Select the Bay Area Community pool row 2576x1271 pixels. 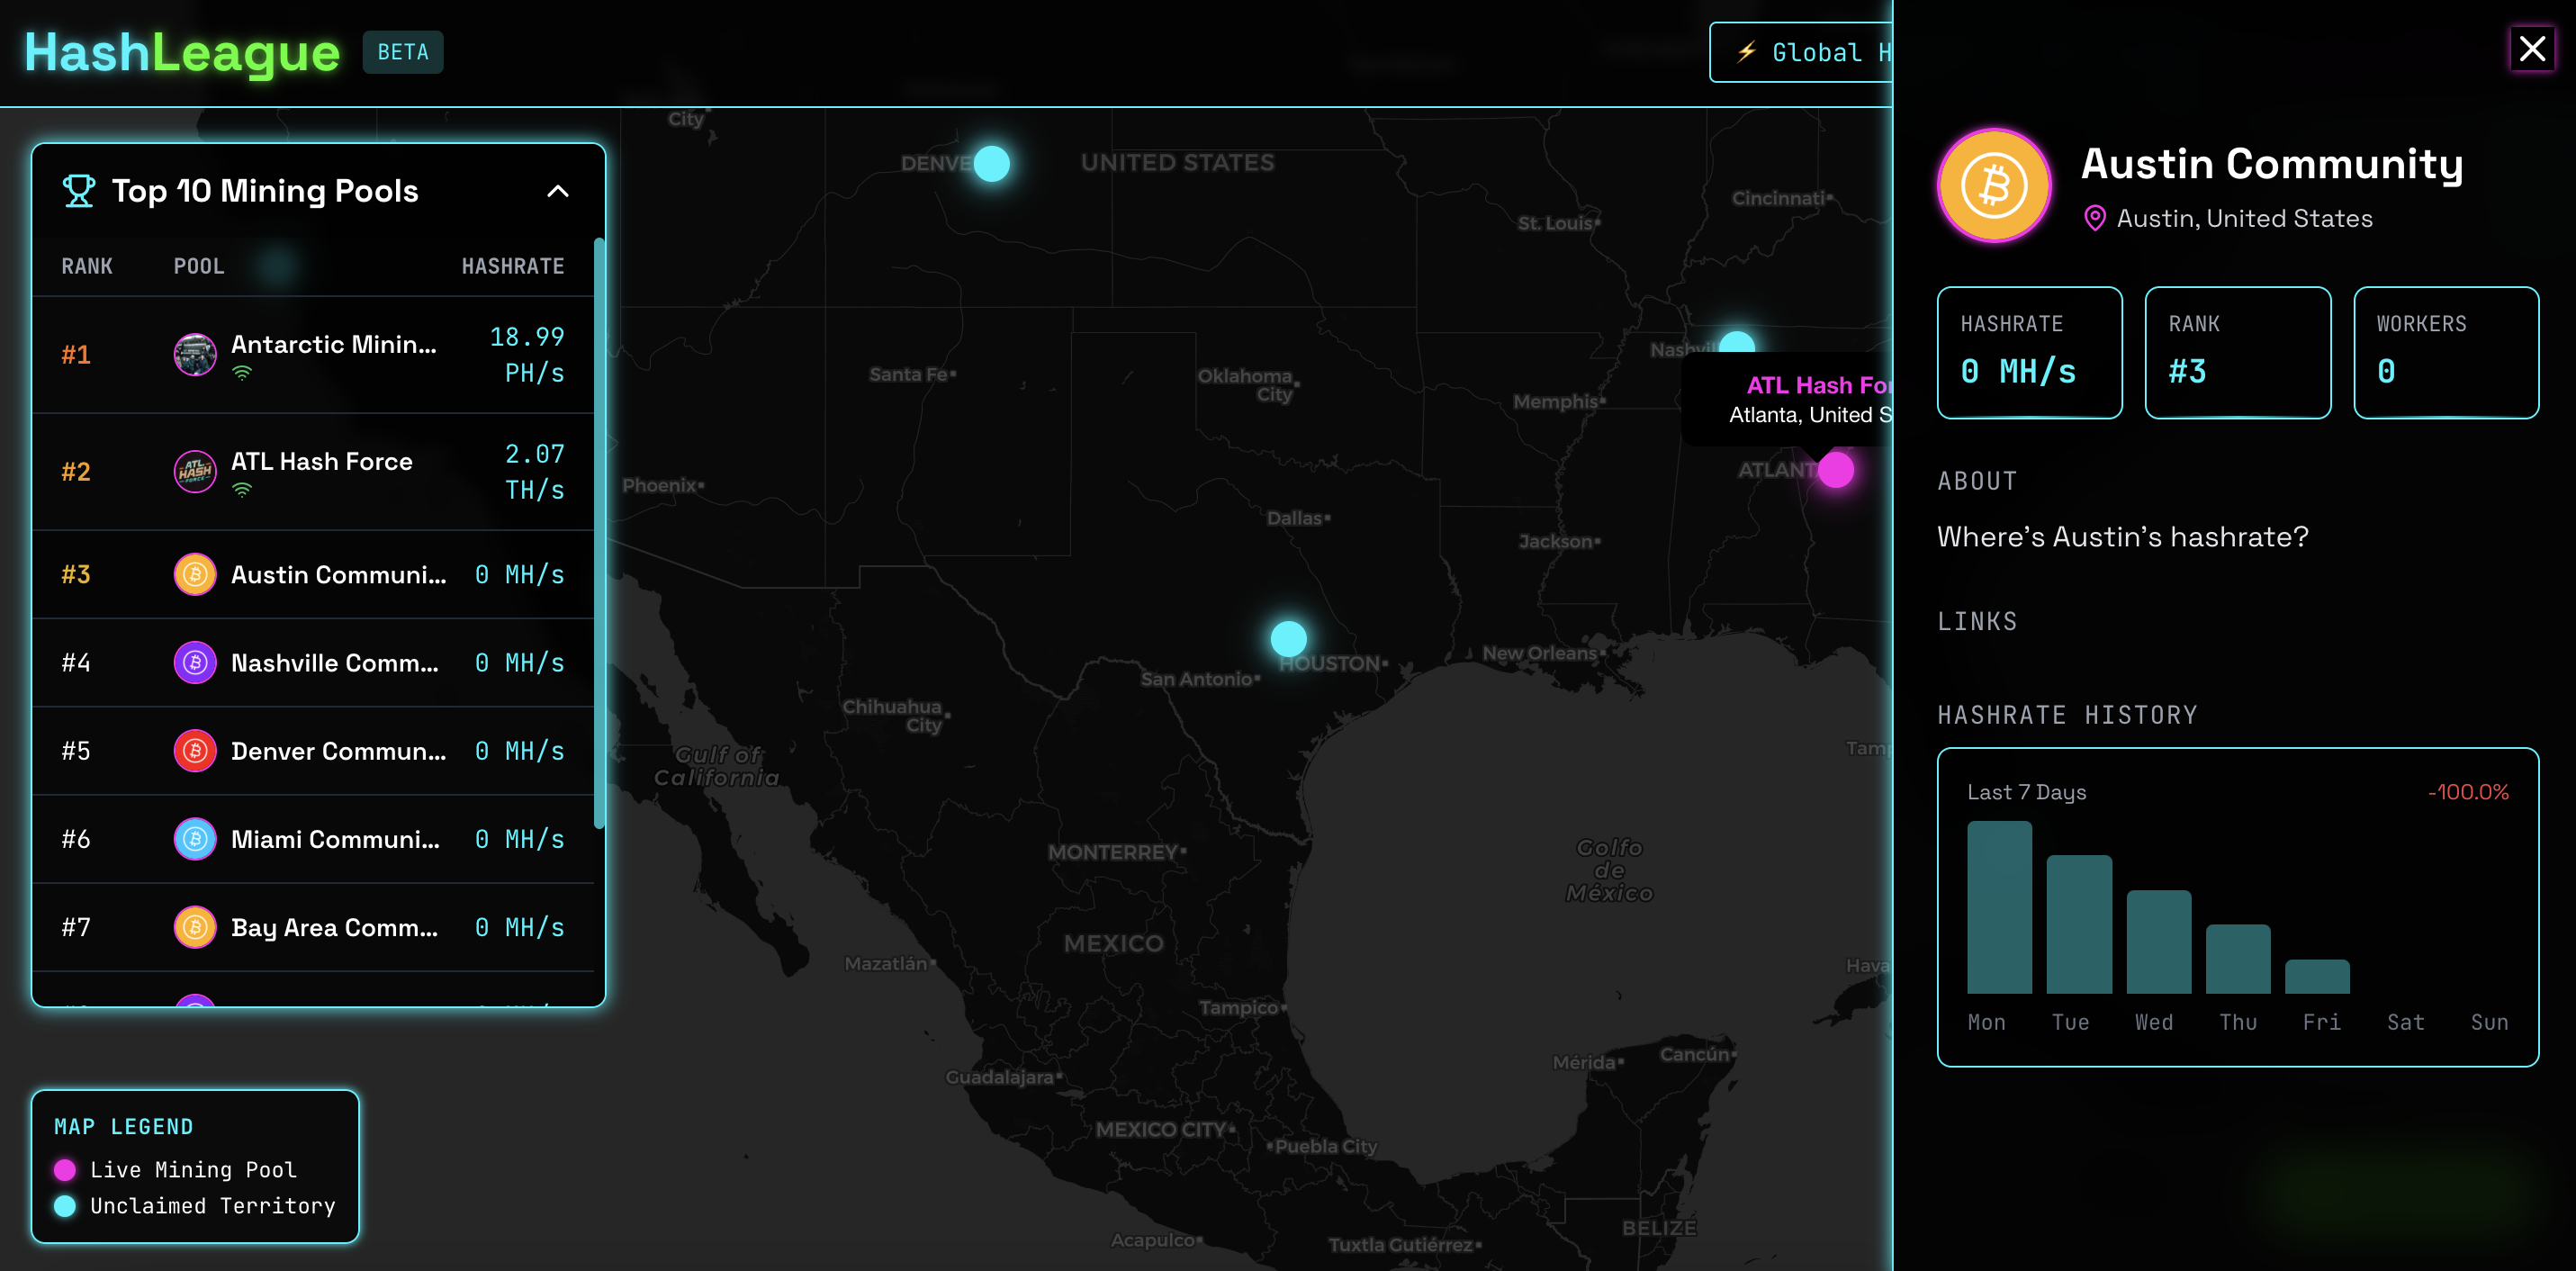pyautogui.click(x=313, y=927)
